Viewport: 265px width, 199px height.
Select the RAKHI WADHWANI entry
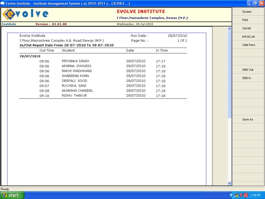[x=77, y=71]
